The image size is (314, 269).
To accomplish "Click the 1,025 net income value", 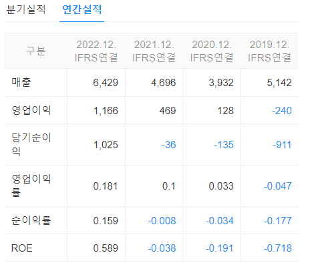I will click(106, 145).
